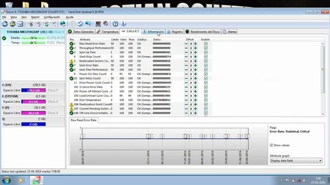Viewport: 330px width, 185px height.
Task: Click the warning icon of Reallocated Sectors row
Action: [71, 61]
